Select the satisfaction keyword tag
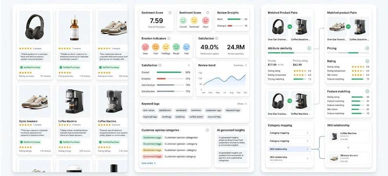Image resolution: width=388 pixels, height=176 pixels. pos(165,110)
